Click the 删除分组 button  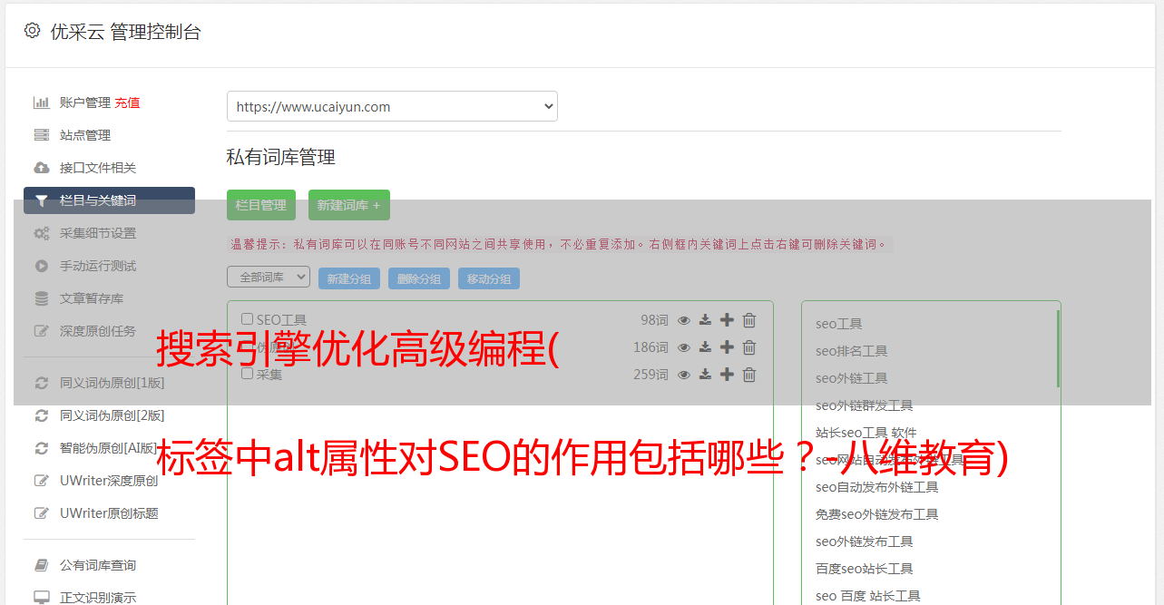coord(419,278)
